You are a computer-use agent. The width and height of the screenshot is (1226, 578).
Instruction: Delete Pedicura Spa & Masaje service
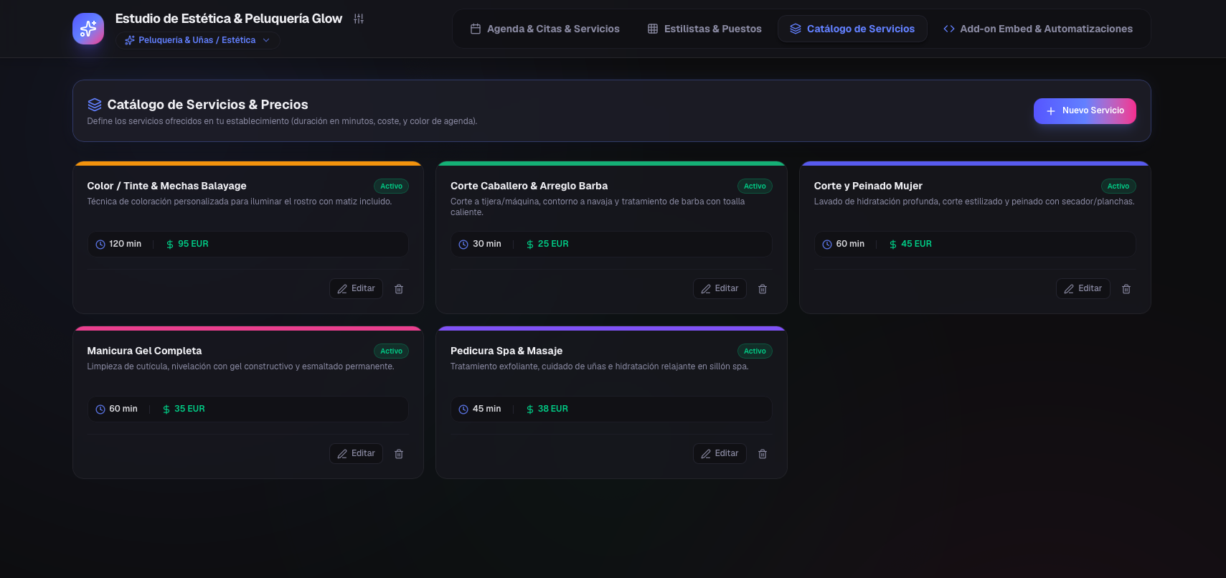(x=763, y=454)
